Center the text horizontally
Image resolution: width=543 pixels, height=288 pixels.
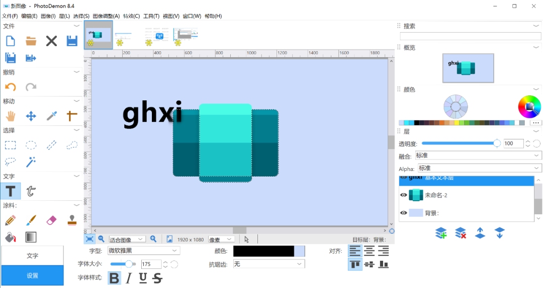(x=370, y=251)
